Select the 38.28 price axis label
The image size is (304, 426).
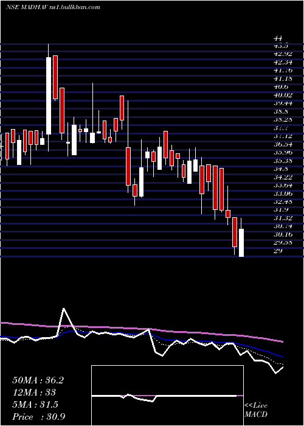pos(283,120)
